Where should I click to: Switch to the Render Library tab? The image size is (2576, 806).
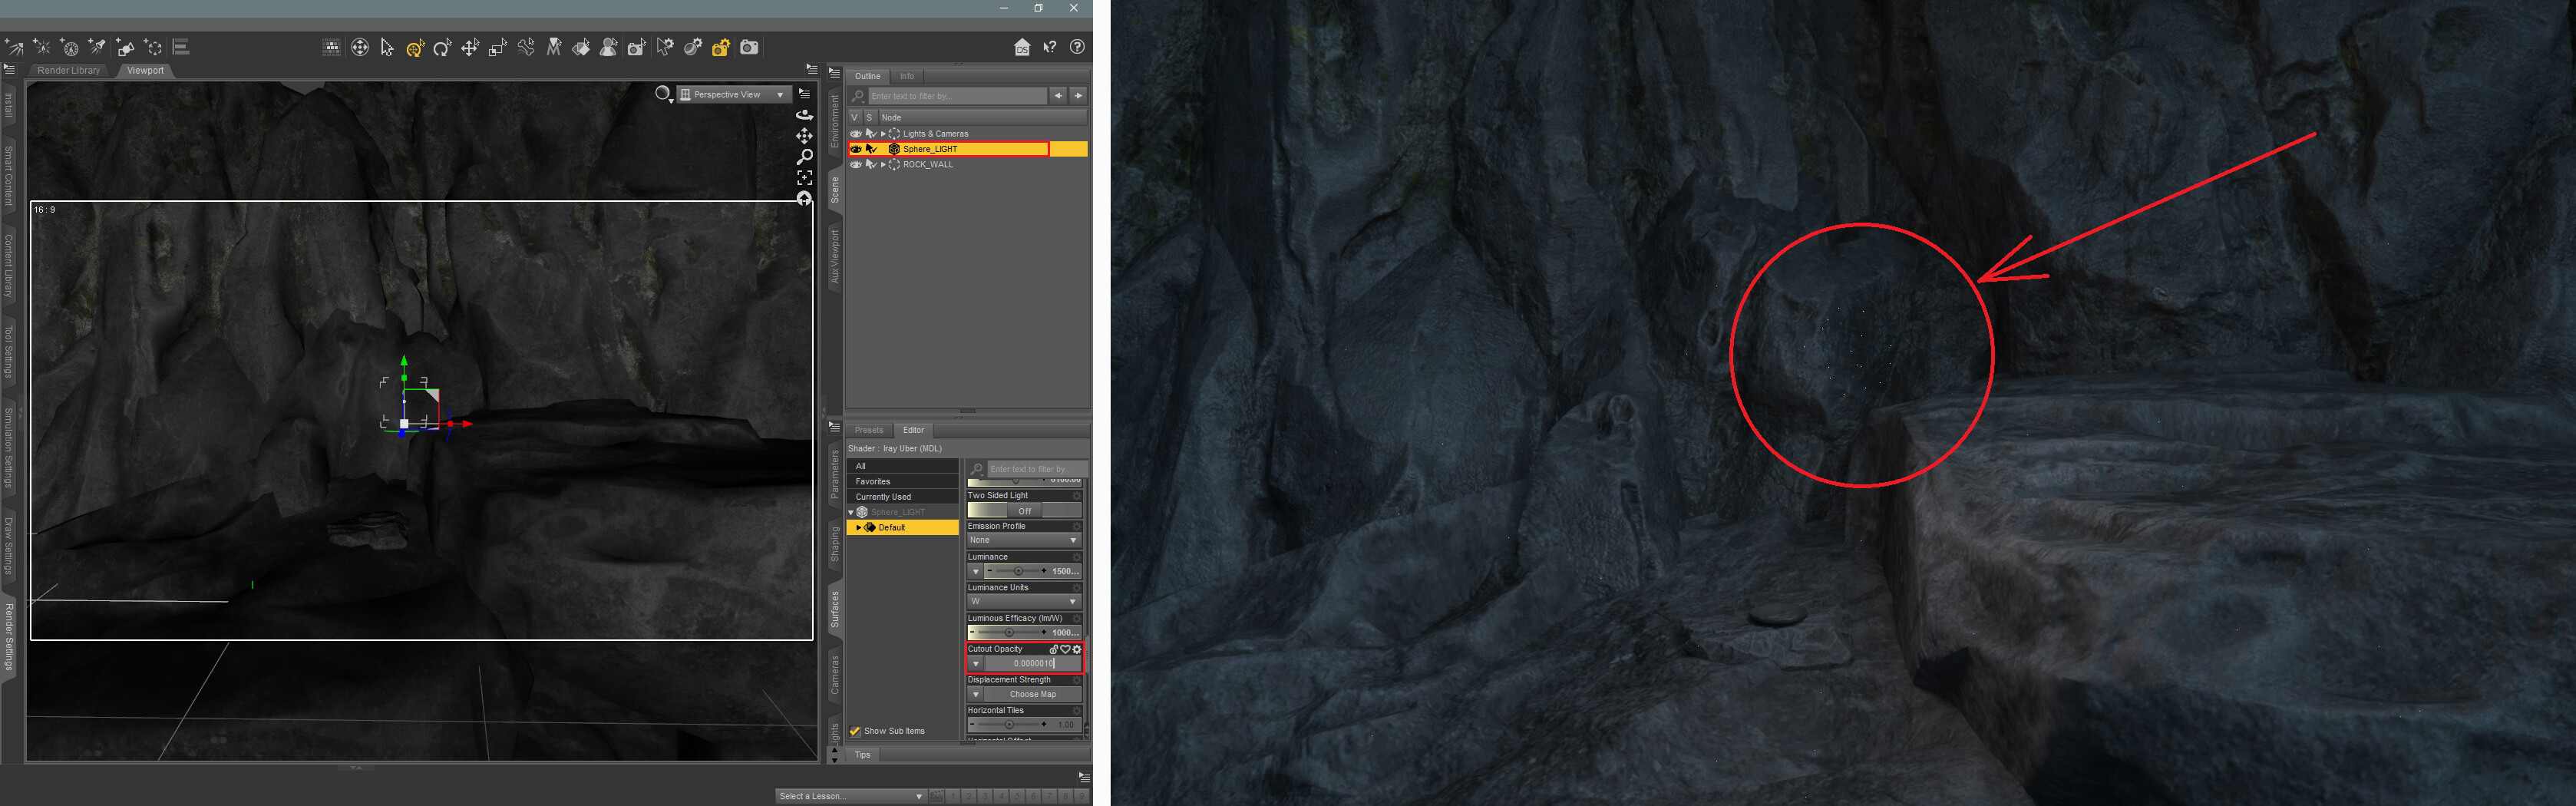(x=68, y=71)
